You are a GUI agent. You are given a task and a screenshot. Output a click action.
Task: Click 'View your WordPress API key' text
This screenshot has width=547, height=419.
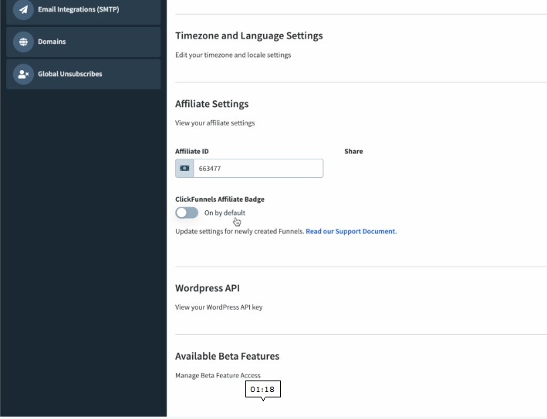(219, 307)
